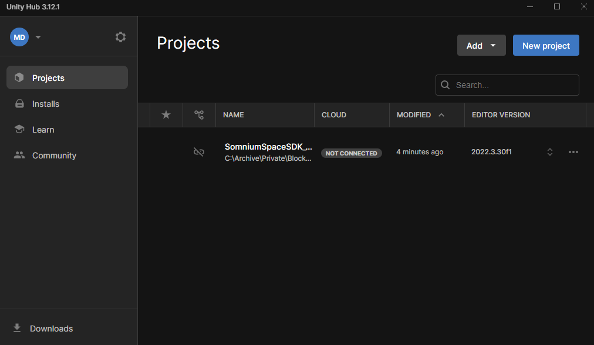Expand the account dropdown arrow
This screenshot has width=594, height=345.
click(38, 37)
